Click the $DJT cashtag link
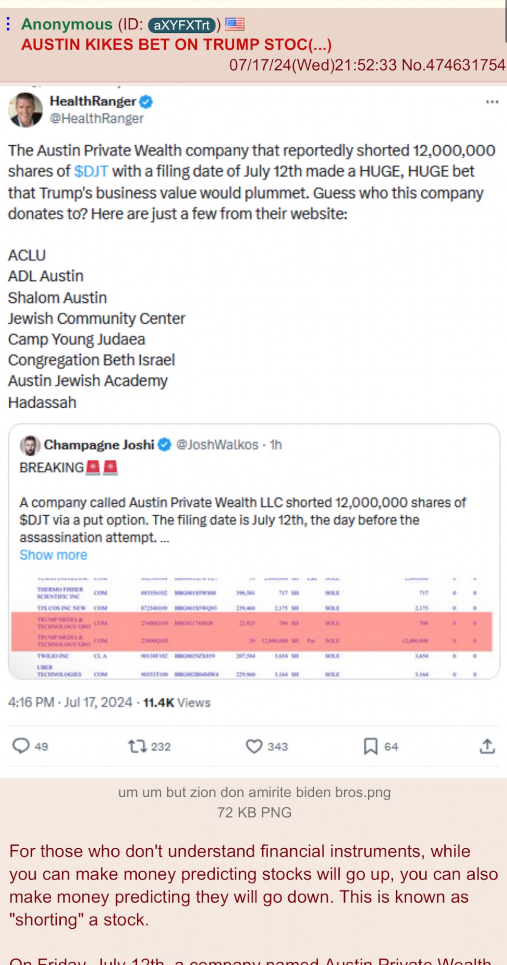 (91, 171)
